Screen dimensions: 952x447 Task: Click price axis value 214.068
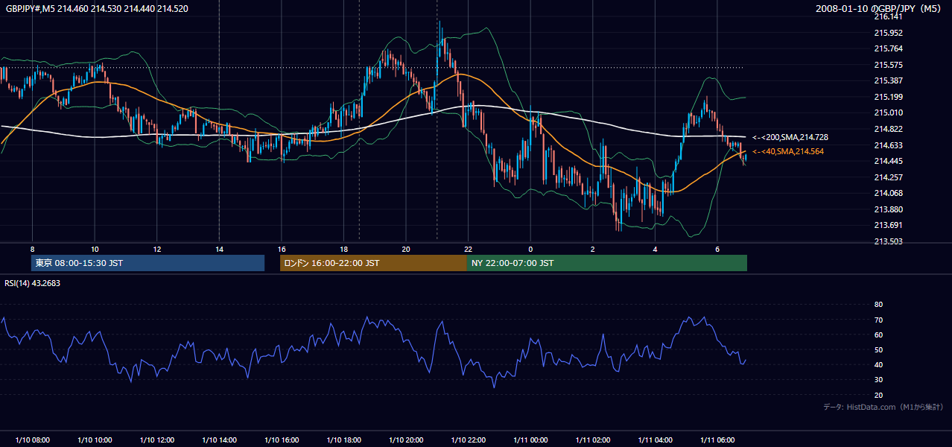pos(888,193)
